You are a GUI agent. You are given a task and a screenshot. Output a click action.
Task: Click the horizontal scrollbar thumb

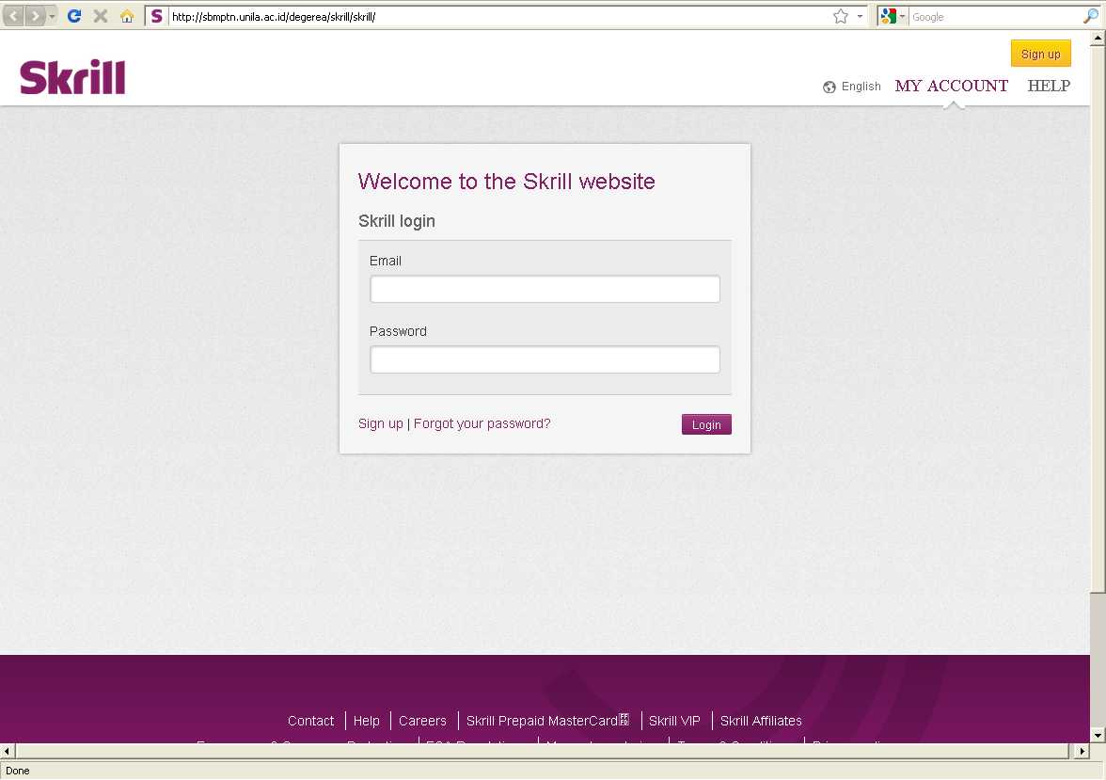tap(542, 751)
